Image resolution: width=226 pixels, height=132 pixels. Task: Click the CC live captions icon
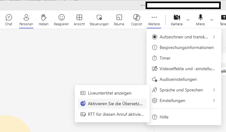point(83,93)
